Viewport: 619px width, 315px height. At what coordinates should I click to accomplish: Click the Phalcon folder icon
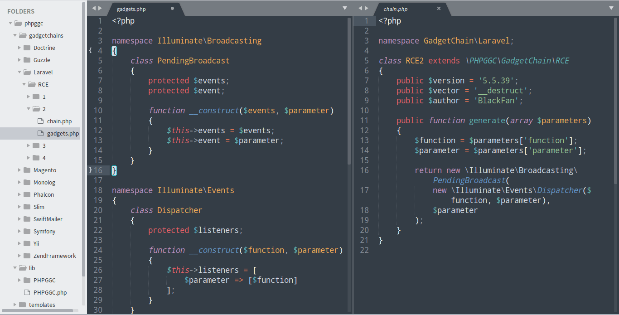tap(27, 194)
